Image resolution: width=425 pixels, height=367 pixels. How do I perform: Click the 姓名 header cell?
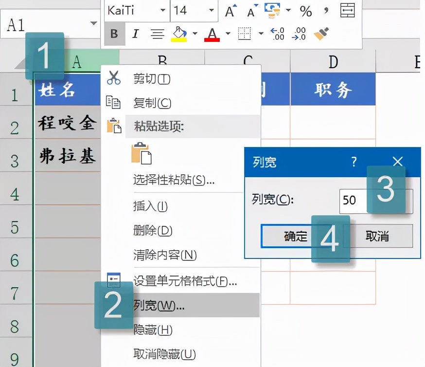click(68, 89)
